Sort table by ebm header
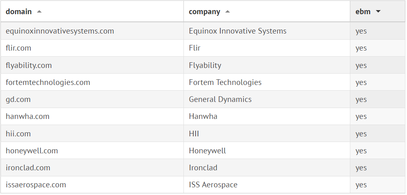407x195 pixels. 363,12
